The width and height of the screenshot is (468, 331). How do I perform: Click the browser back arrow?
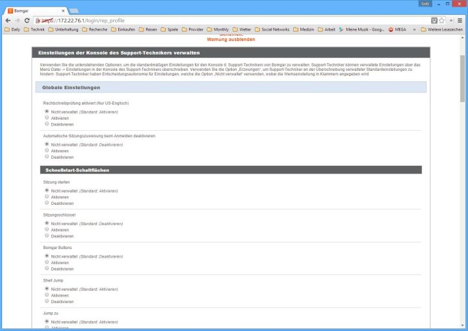tap(8, 20)
